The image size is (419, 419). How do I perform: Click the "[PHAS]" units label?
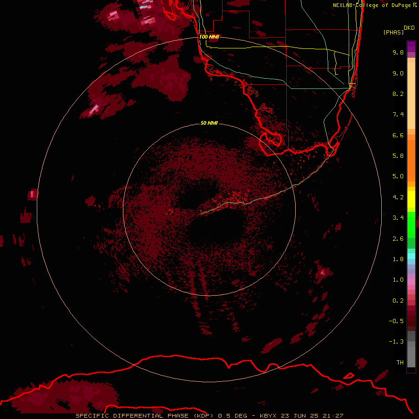[393, 32]
